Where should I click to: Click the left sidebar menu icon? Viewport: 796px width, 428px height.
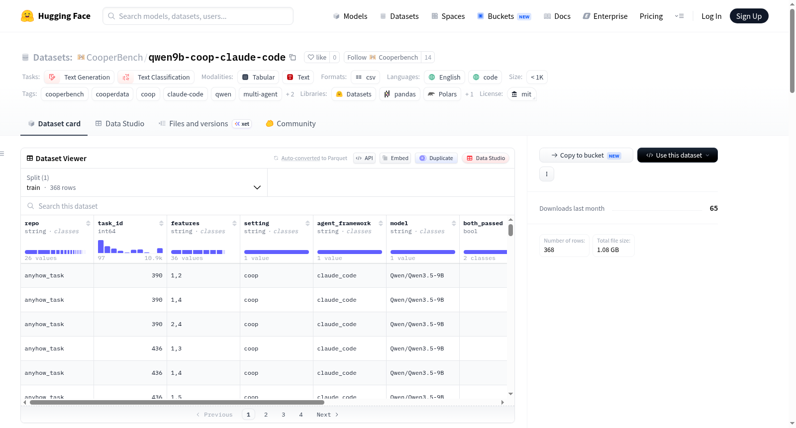pyautogui.click(x=2, y=154)
